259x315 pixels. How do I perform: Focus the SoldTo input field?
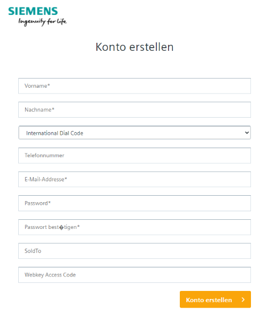[x=134, y=251]
